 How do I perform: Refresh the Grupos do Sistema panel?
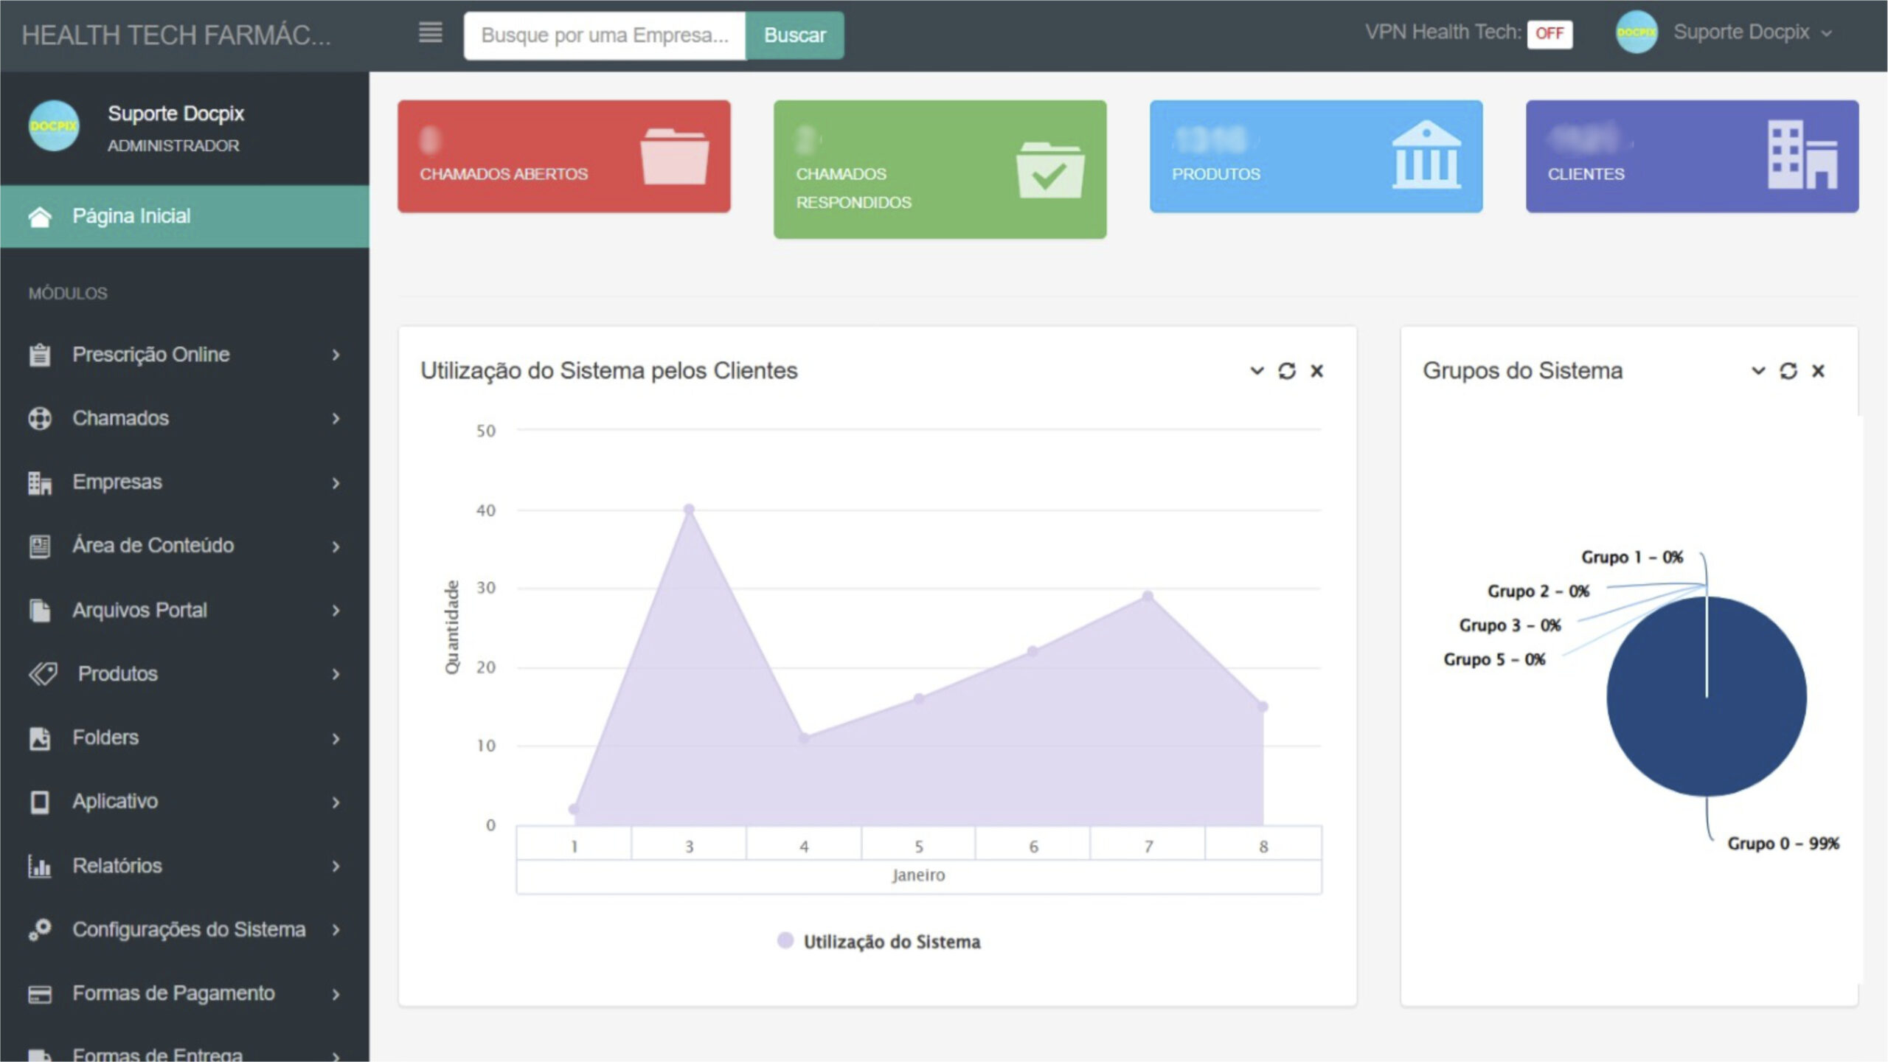pos(1788,371)
